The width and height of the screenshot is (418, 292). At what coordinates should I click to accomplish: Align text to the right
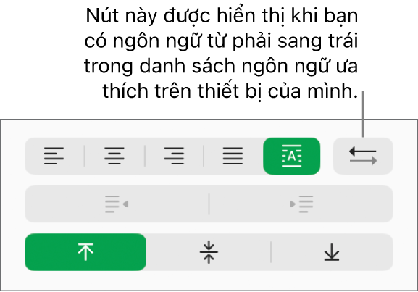[x=174, y=156]
